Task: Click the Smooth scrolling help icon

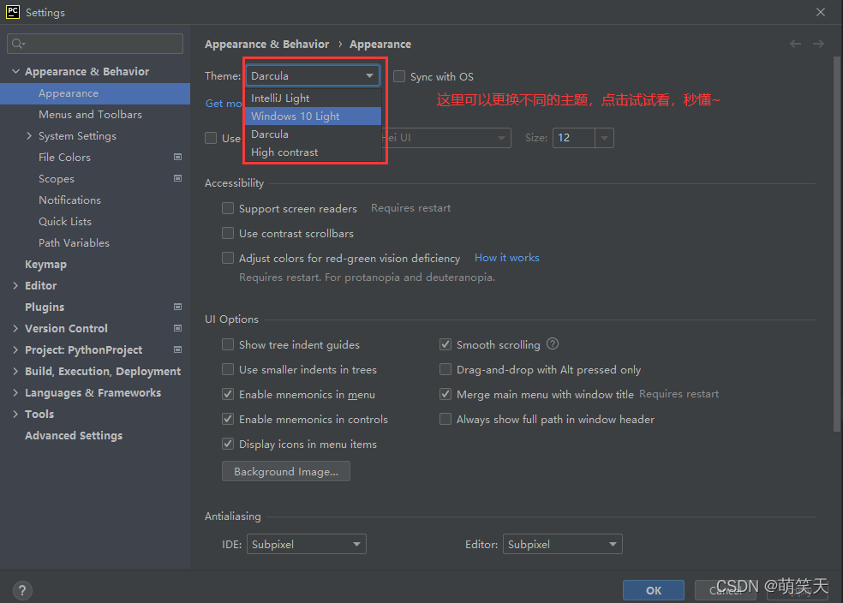Action: 553,344
